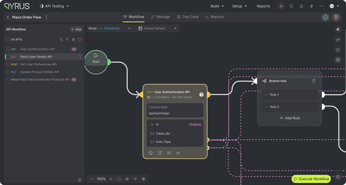The width and height of the screenshot is (346, 185).
Task: Open Place Order Flow kebab options
Action: coord(46,17)
